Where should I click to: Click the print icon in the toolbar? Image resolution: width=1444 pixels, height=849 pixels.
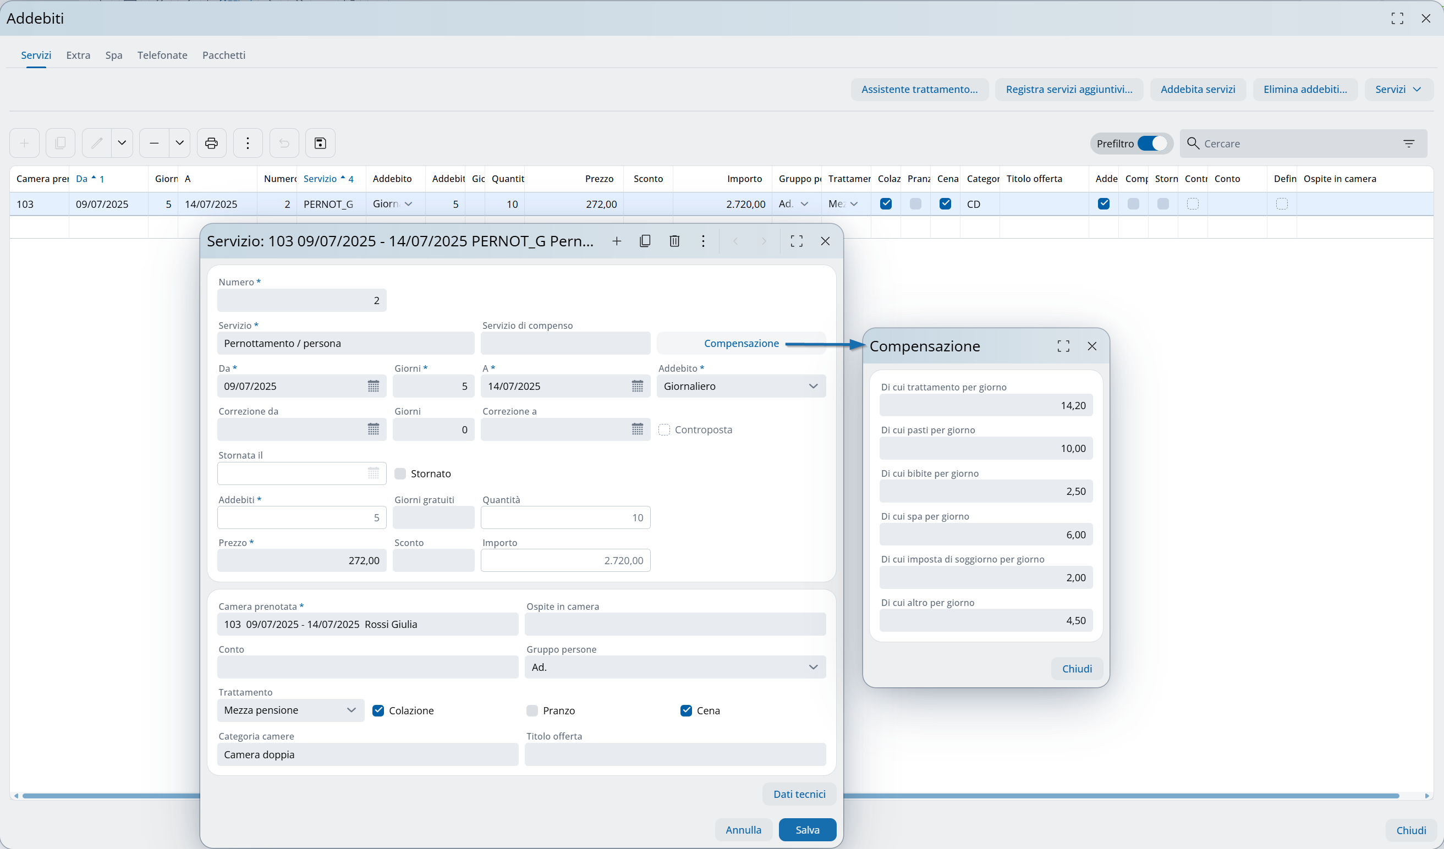[211, 143]
